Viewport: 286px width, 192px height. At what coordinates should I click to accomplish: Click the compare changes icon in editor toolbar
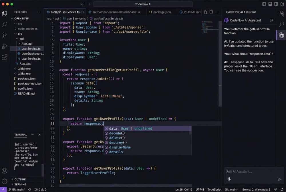click(205, 12)
